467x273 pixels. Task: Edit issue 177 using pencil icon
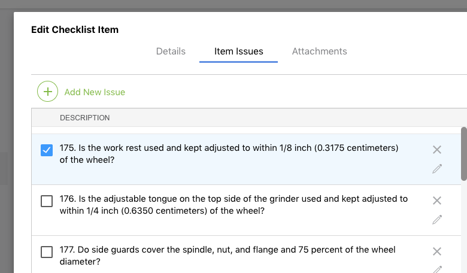(x=437, y=269)
